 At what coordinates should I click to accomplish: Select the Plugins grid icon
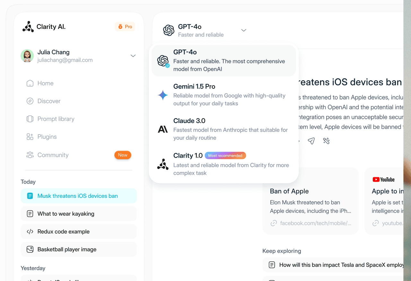pos(30,137)
